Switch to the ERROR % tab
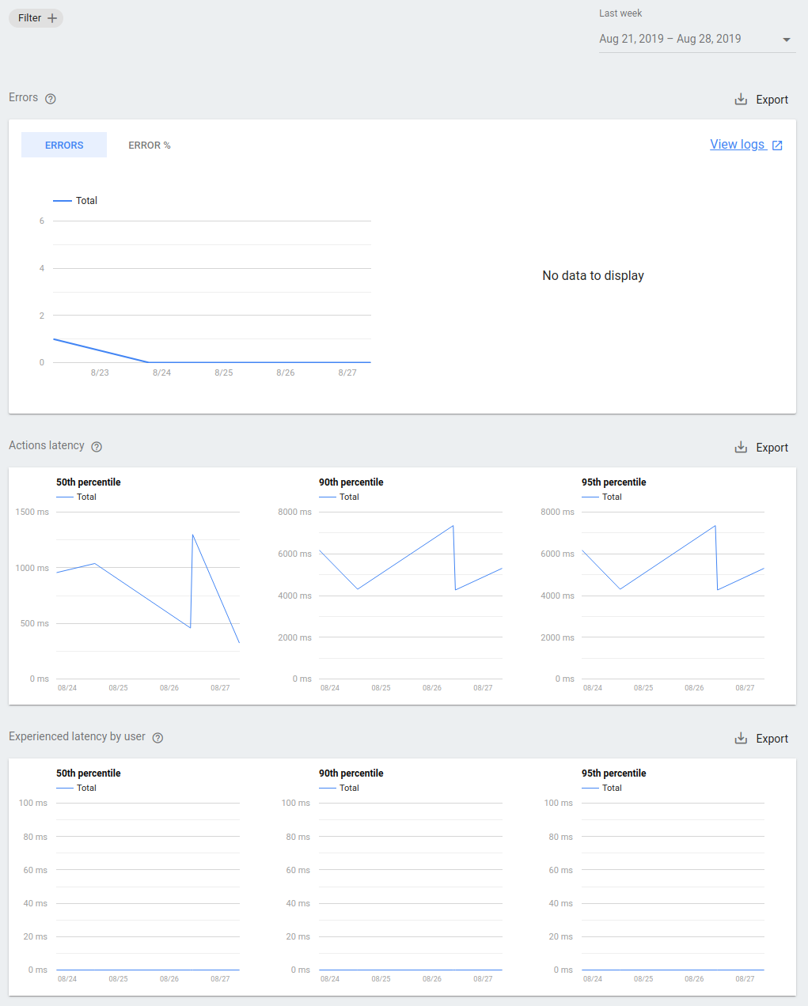This screenshot has height=1006, width=808. click(150, 146)
